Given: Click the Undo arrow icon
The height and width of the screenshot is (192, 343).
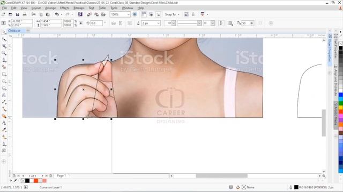Looking at the screenshot, I should tap(57, 14).
